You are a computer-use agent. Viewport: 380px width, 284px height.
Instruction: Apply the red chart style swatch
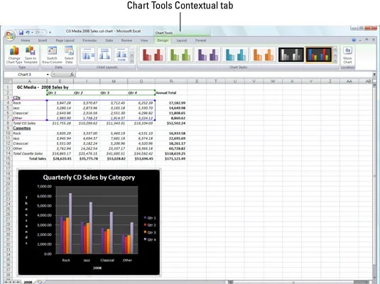(x=153, y=55)
